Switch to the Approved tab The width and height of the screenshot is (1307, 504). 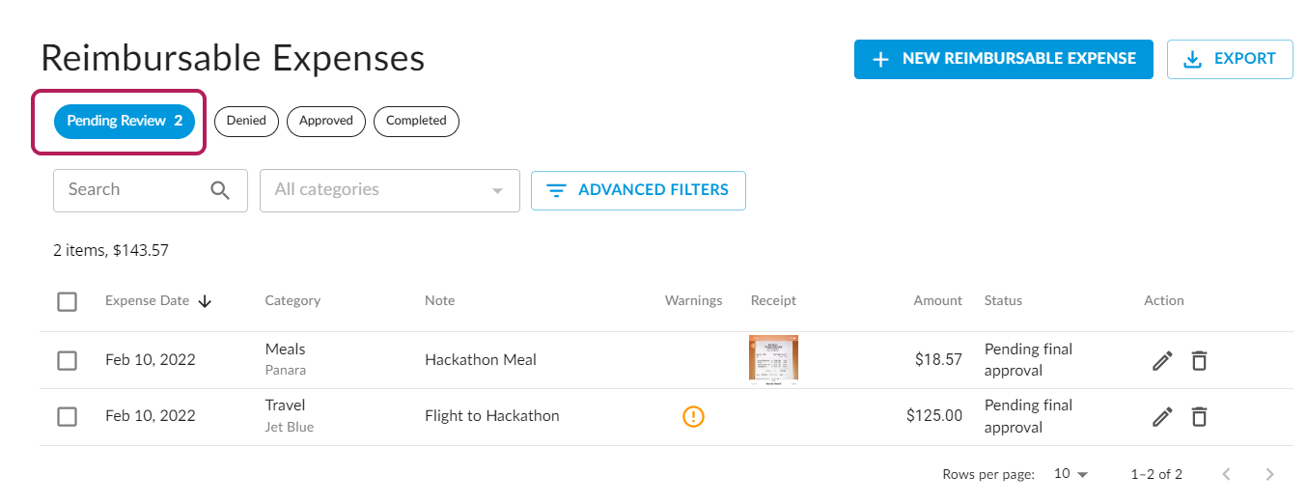pos(325,121)
